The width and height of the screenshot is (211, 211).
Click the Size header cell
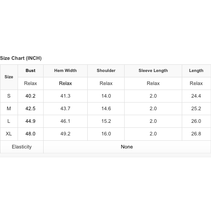[x=9, y=77]
